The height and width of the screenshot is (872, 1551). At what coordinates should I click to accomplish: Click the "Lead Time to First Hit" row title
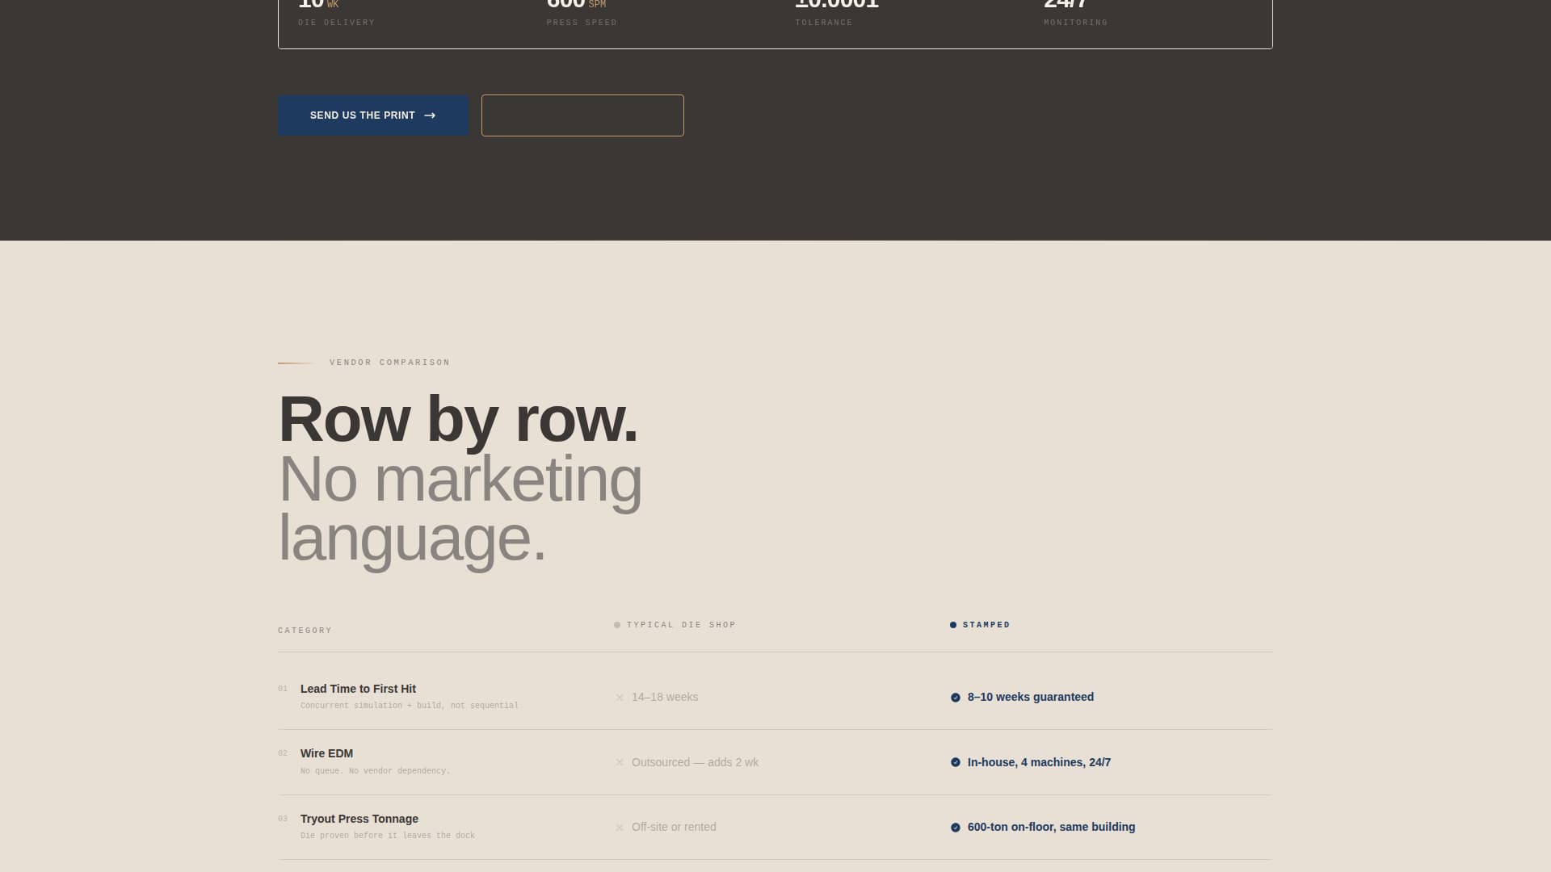[x=358, y=689]
